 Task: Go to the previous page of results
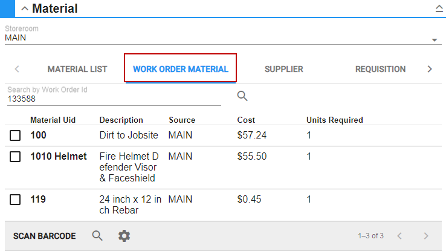[x=399, y=236]
